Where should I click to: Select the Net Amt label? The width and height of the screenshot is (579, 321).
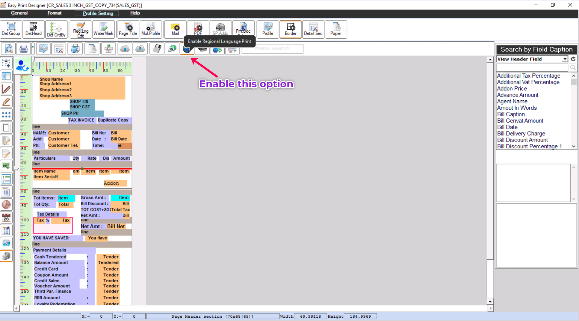click(x=92, y=226)
